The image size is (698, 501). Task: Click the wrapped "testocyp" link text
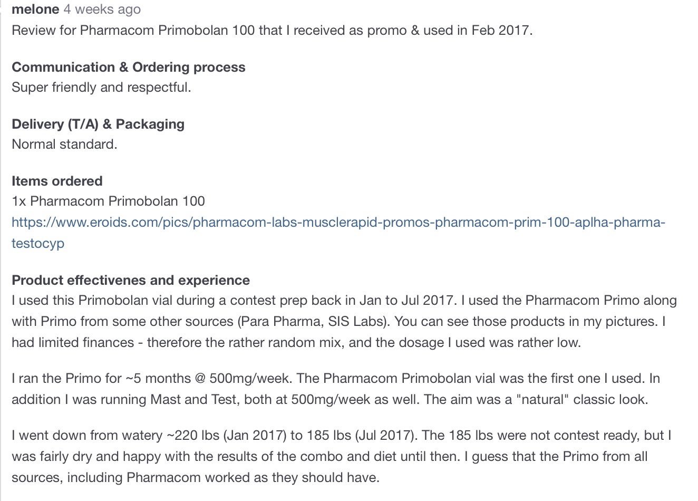click(38, 243)
